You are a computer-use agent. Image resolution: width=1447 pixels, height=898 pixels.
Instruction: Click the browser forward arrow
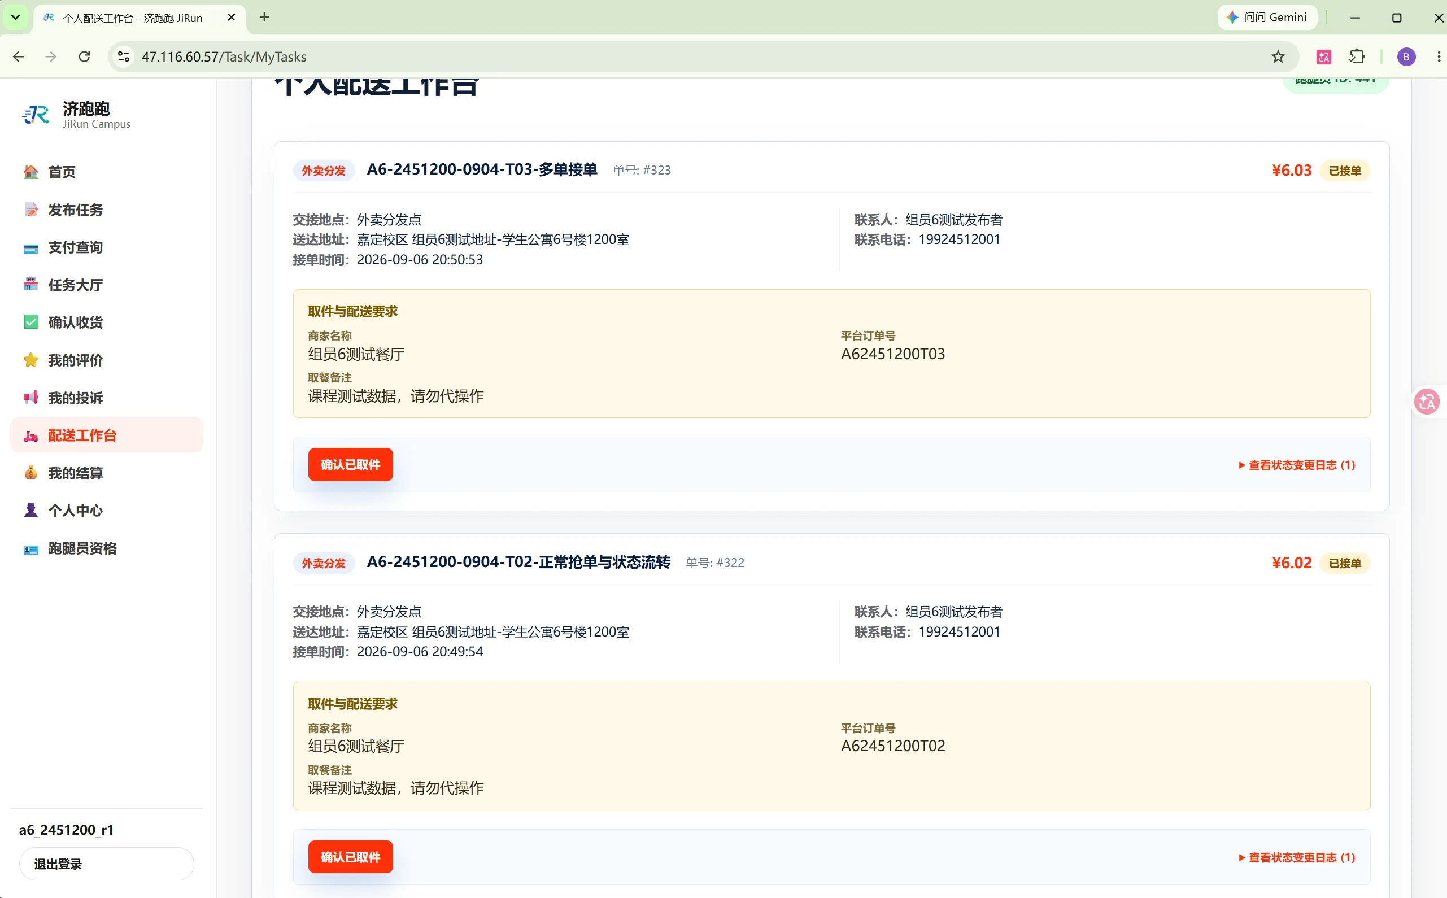pos(51,56)
